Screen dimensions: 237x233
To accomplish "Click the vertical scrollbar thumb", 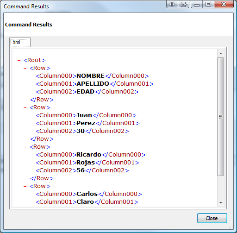I will tap(221, 117).
